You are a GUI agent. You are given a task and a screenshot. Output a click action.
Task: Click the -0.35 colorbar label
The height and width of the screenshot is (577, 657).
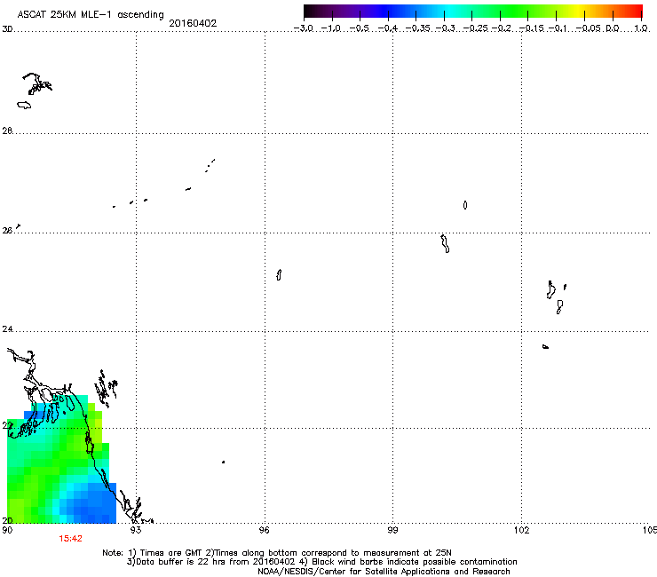click(x=418, y=28)
